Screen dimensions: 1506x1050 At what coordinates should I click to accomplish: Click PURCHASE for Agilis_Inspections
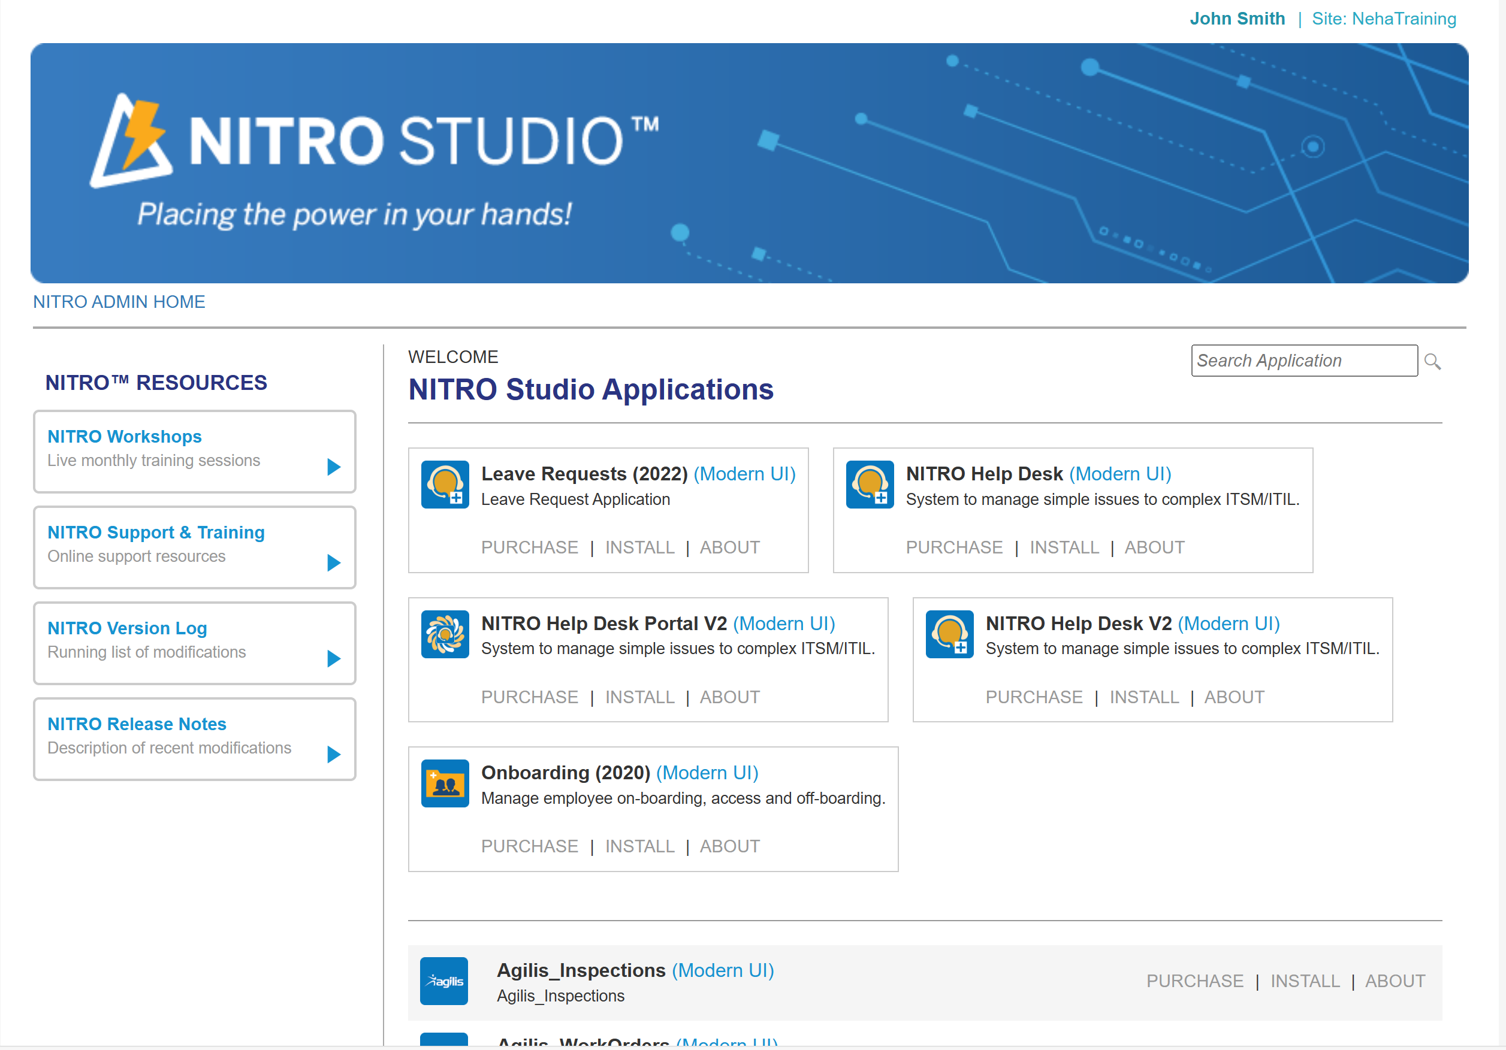[x=1194, y=981]
